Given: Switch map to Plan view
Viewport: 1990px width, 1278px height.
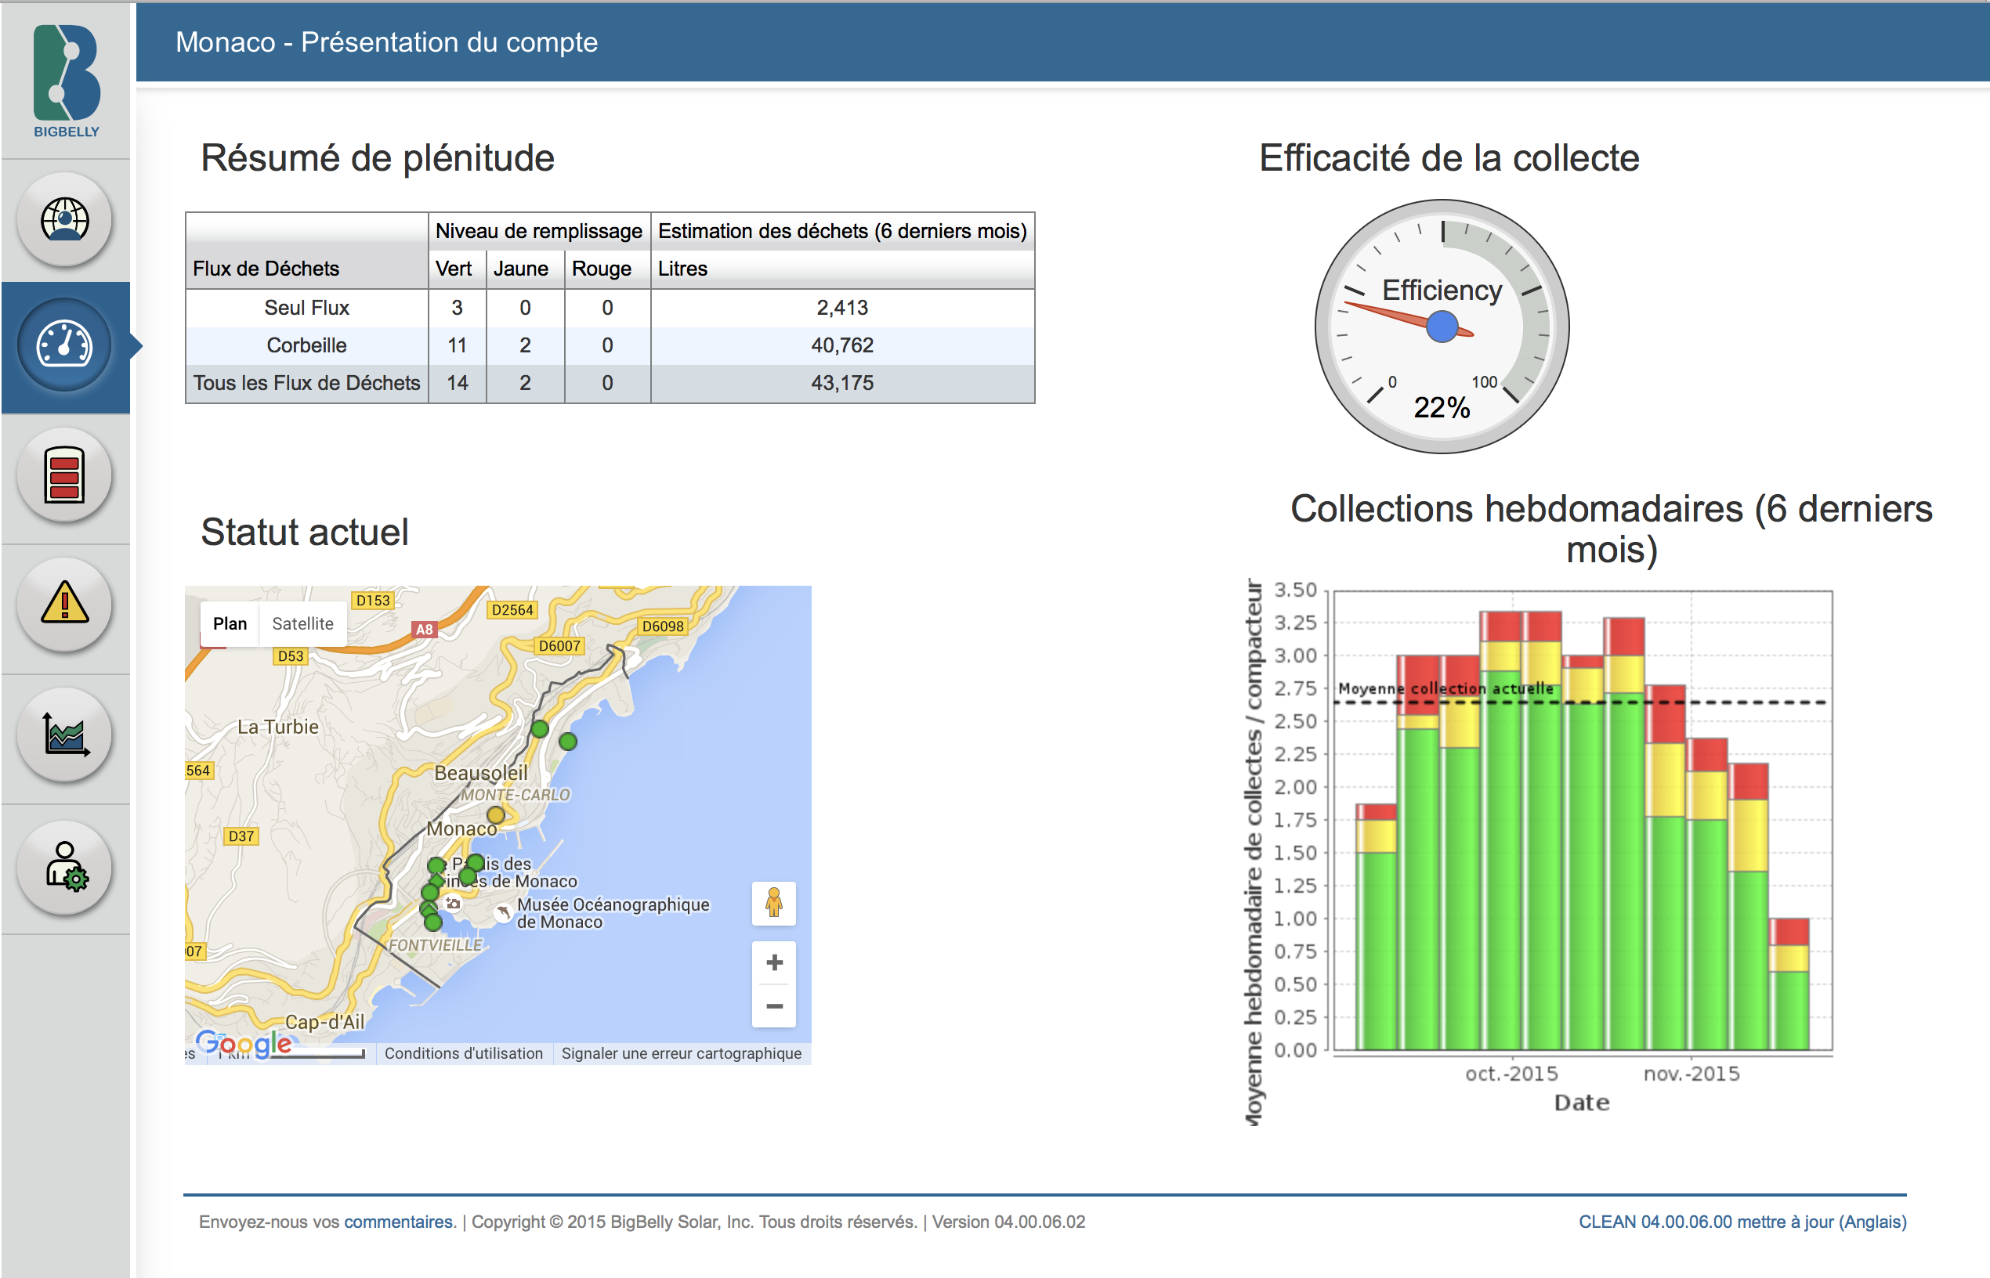Looking at the screenshot, I should point(230,623).
